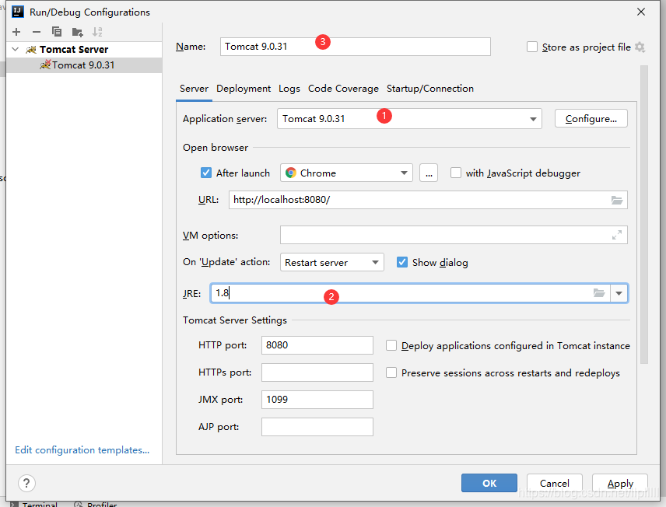Open the Code Coverage tab
Image resolution: width=666 pixels, height=507 pixels.
coord(343,89)
